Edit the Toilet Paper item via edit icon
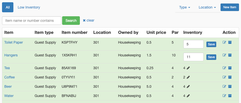The height and width of the screenshot is (103, 241). click(224, 42)
